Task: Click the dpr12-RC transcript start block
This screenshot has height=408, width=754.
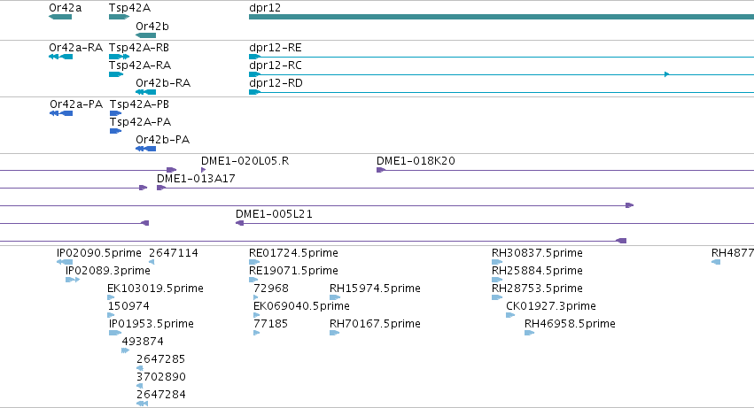Action: (x=254, y=74)
